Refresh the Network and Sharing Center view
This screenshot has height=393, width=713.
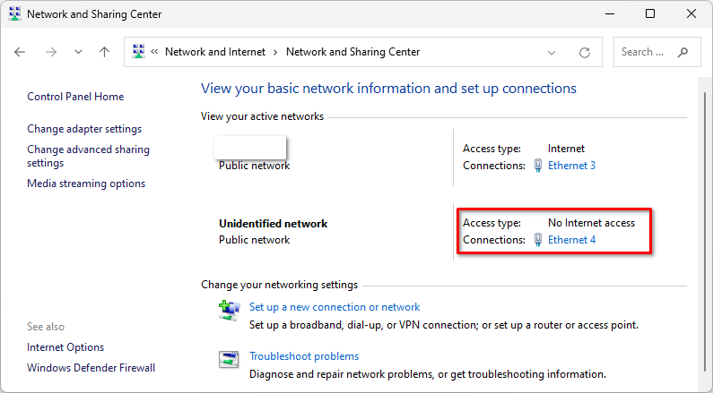(x=585, y=53)
